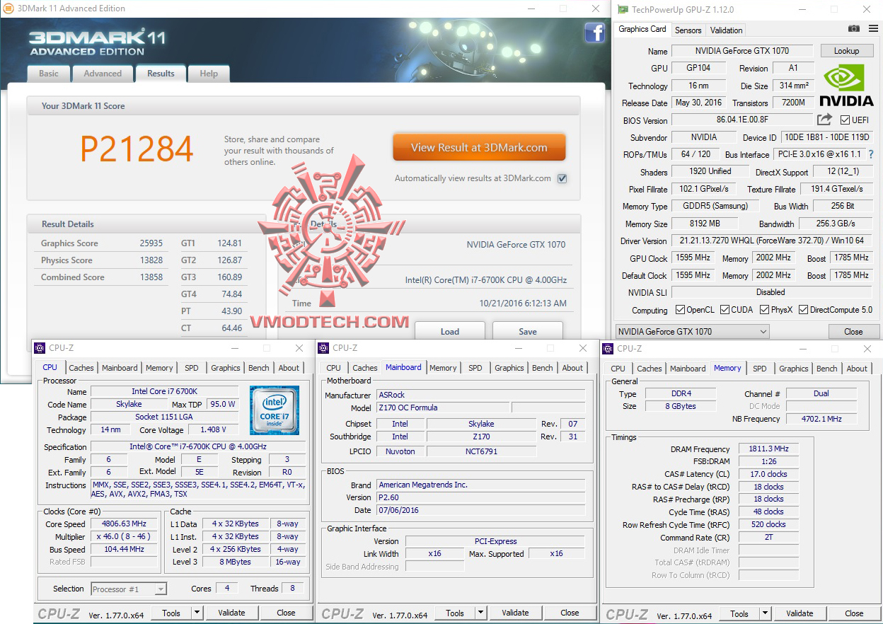Image resolution: width=883 pixels, height=624 pixels.
Task: Open Caches tab in the first CPU-Z window
Action: [81, 368]
